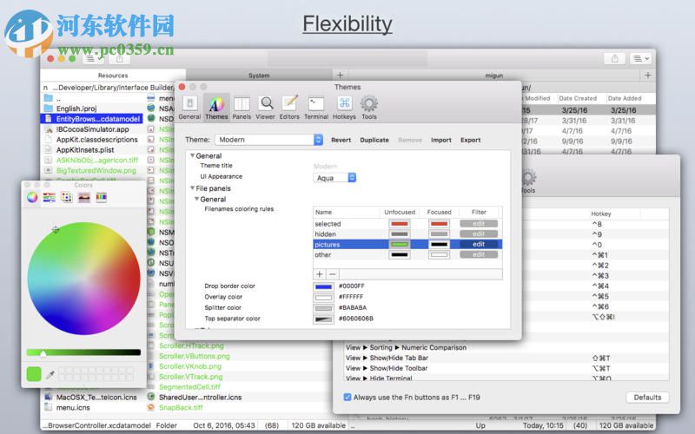
Task: Open the Panels preferences icon
Action: click(242, 108)
